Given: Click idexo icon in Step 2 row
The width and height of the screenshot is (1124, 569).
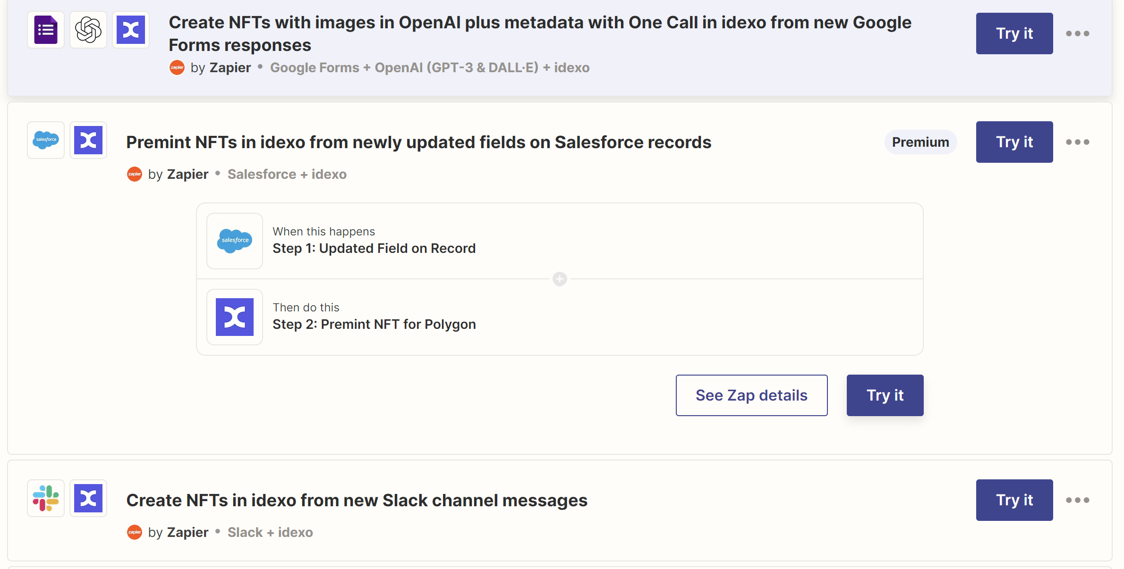Looking at the screenshot, I should 235,317.
